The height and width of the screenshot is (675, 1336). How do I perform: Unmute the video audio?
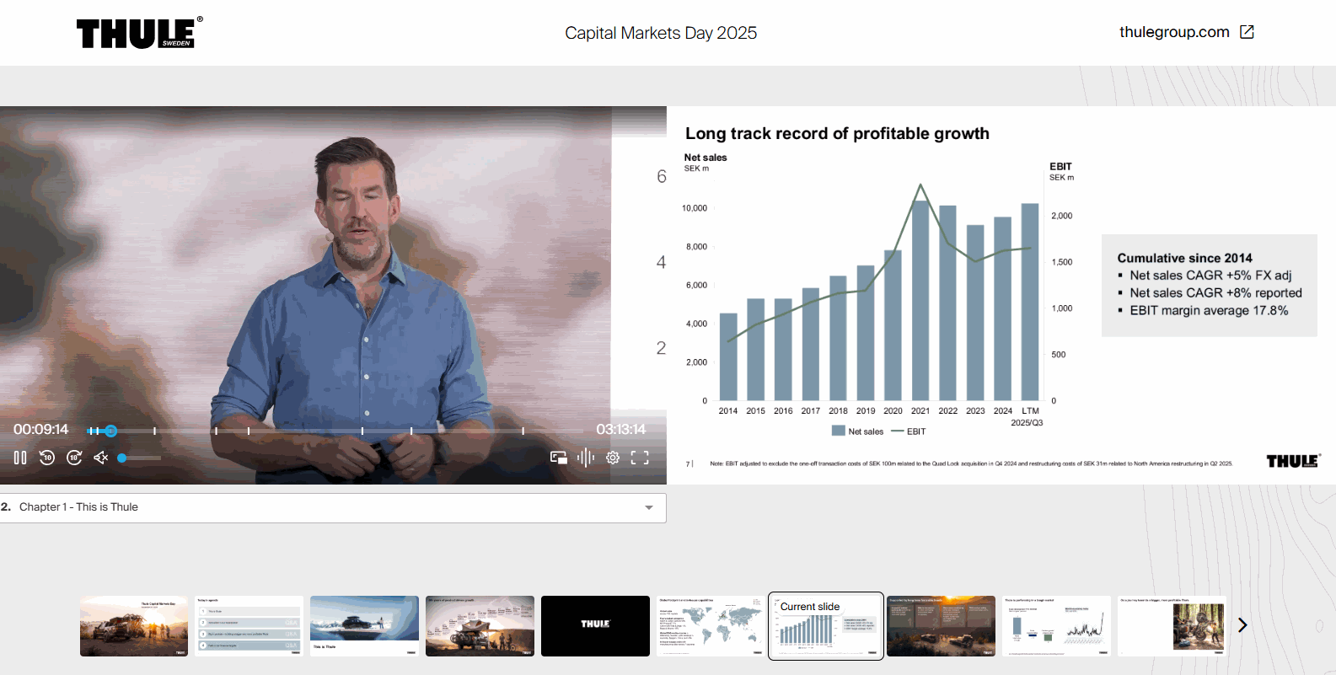coord(101,458)
